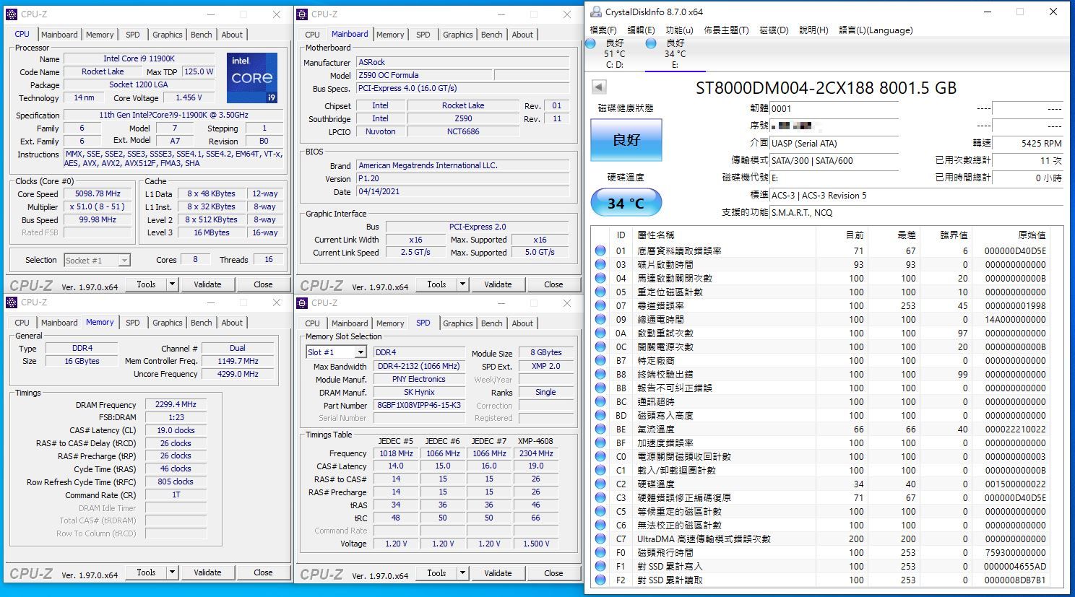The height and width of the screenshot is (597, 1075).
Task: Click the status orb for SMART attribute 0C
Action: (600, 347)
